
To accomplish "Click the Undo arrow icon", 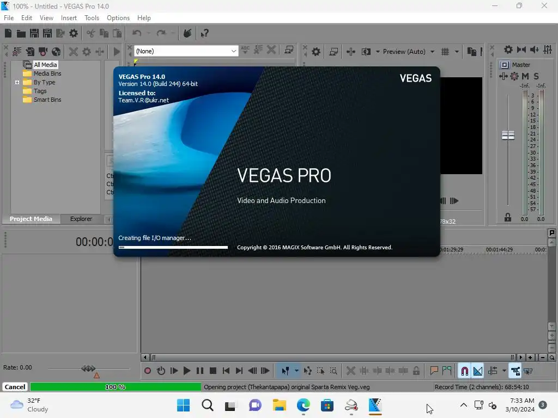I will point(137,33).
